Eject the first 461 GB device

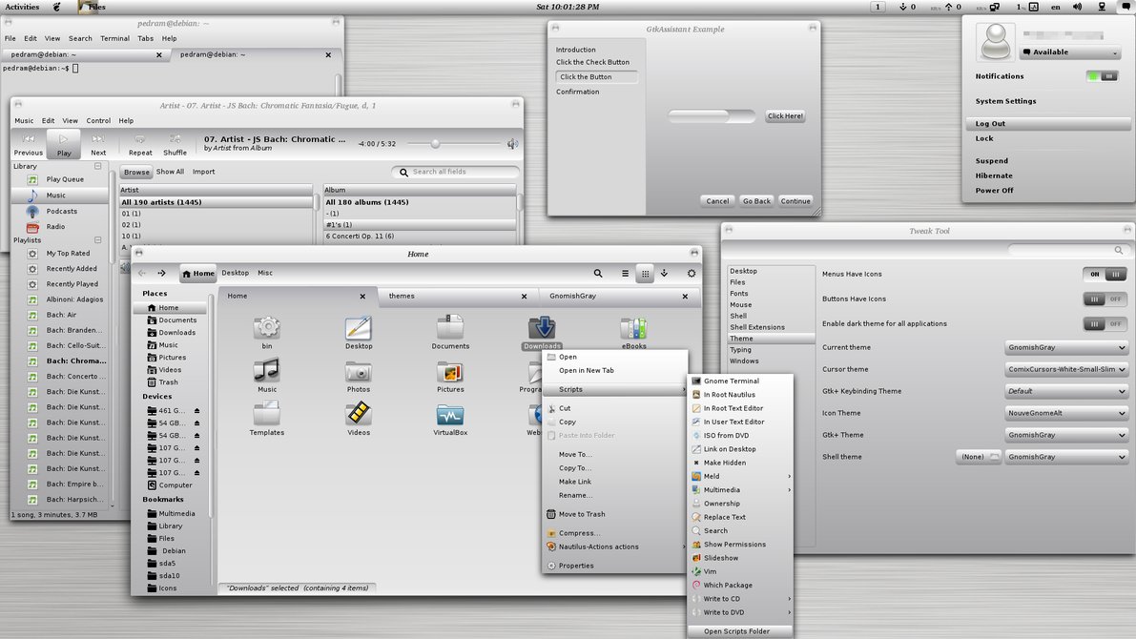[197, 410]
